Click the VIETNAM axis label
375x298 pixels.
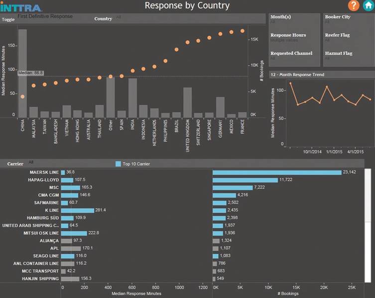[67, 128]
